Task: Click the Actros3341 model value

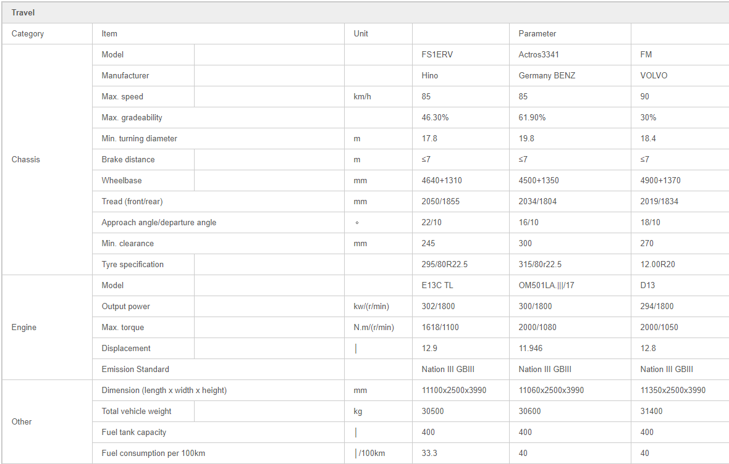Action: coord(539,54)
